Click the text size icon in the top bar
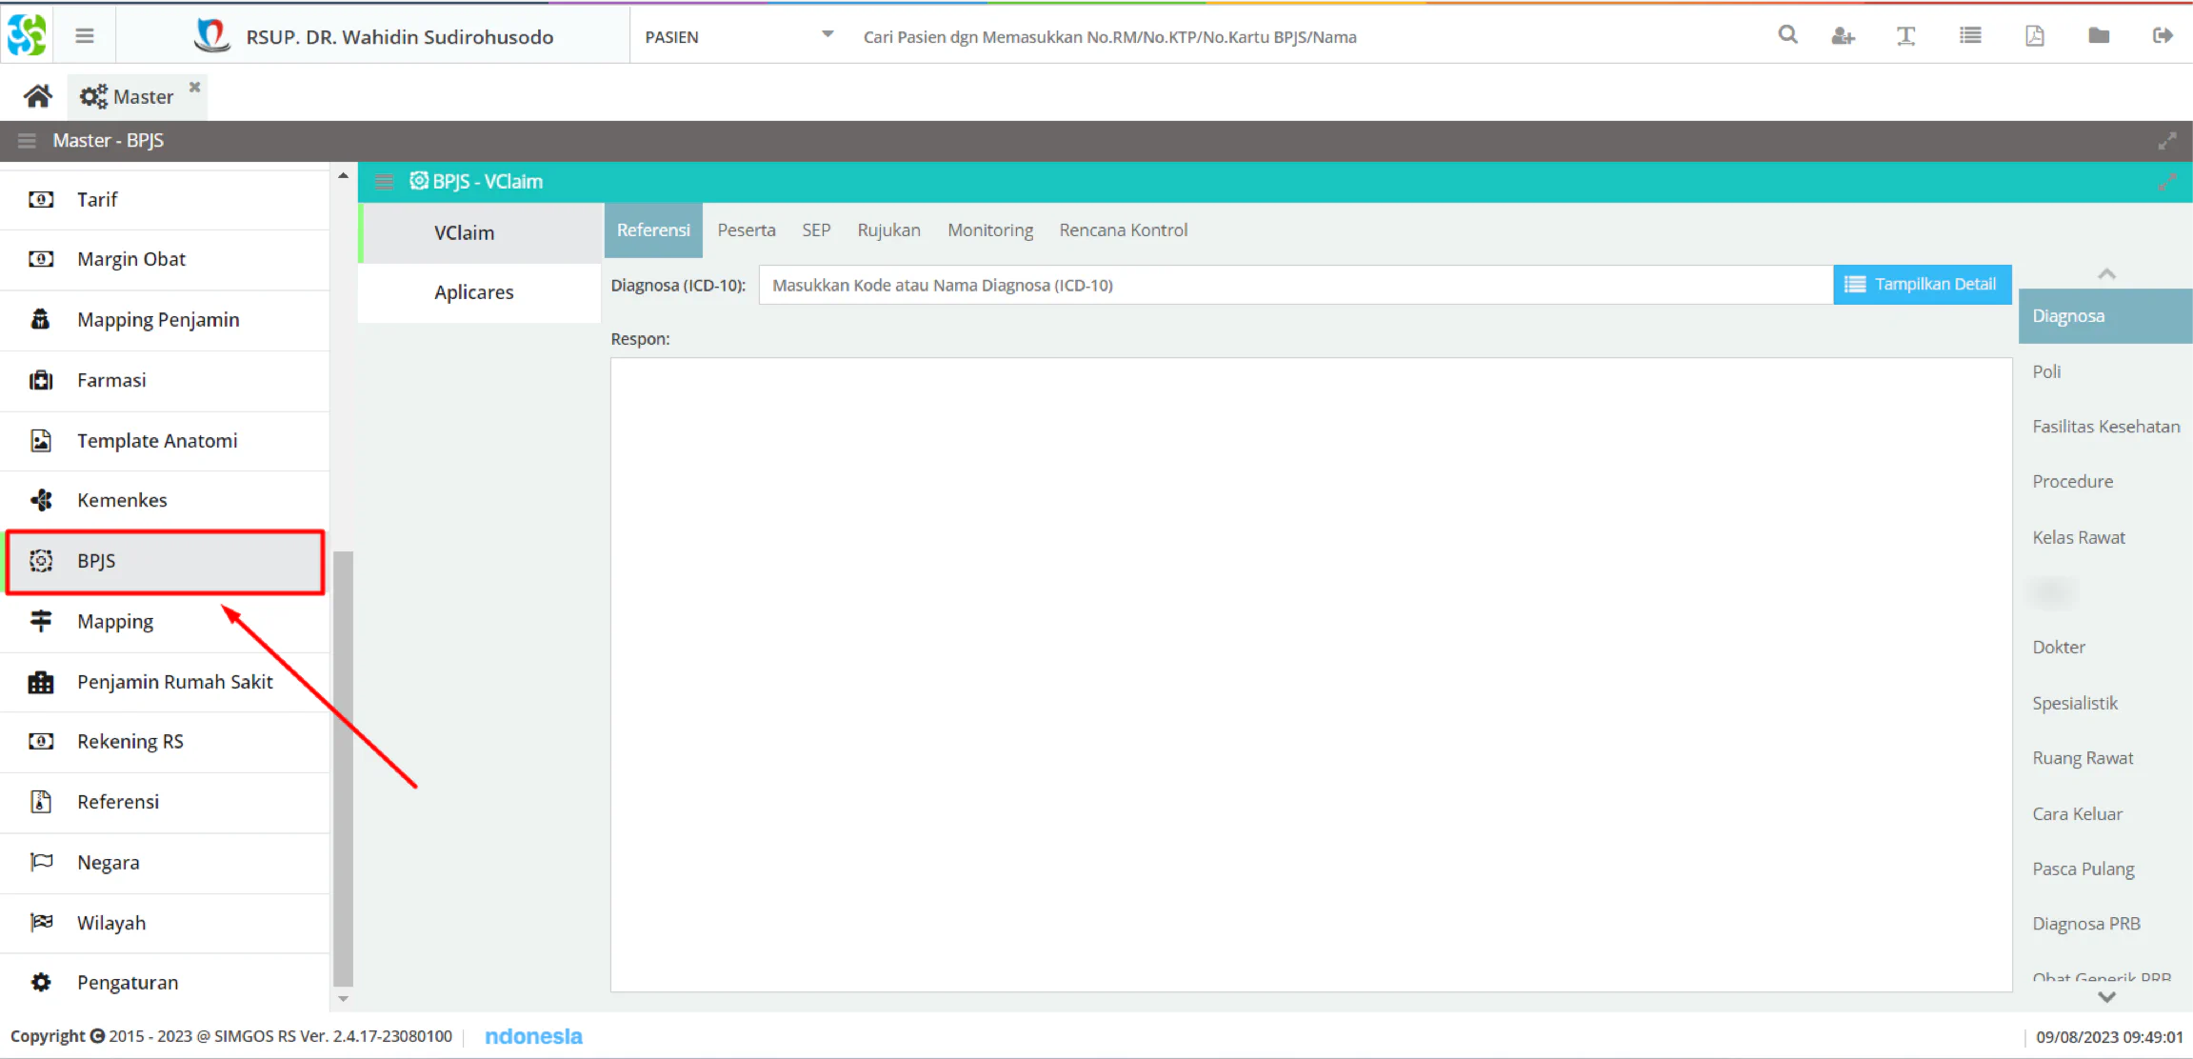 tap(1905, 36)
